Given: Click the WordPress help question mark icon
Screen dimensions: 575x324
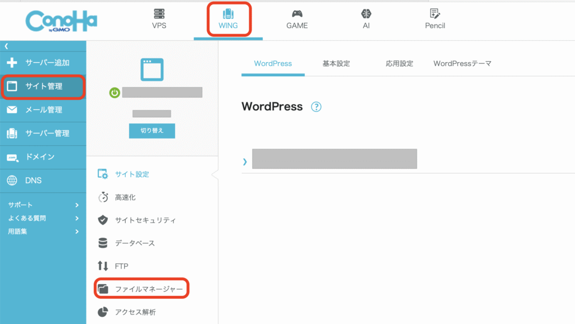Looking at the screenshot, I should coord(316,107).
